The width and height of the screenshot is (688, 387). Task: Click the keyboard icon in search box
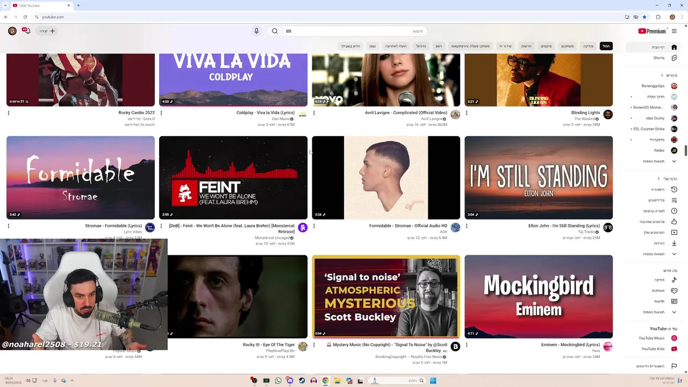click(289, 31)
